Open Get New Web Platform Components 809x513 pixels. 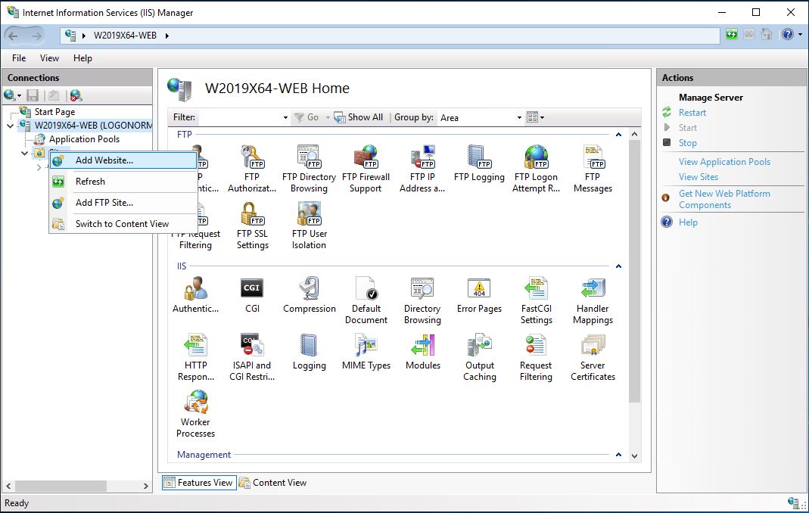[724, 199]
